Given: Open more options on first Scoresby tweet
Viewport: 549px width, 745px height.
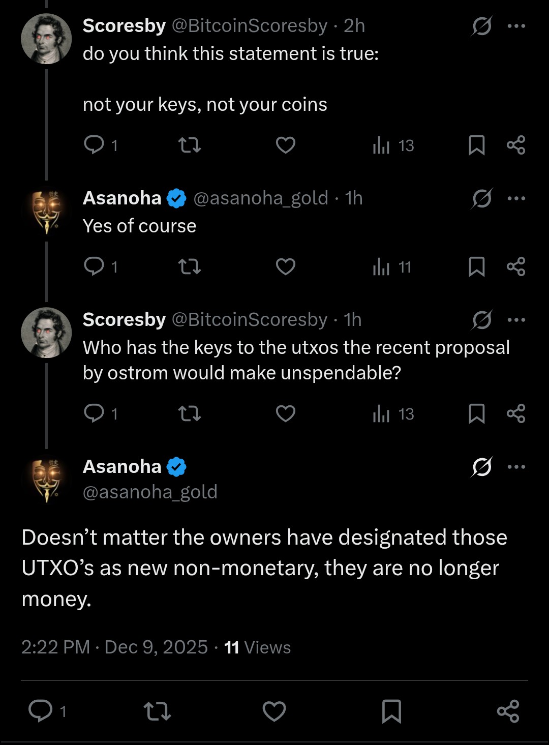Looking at the screenshot, I should coord(516,26).
